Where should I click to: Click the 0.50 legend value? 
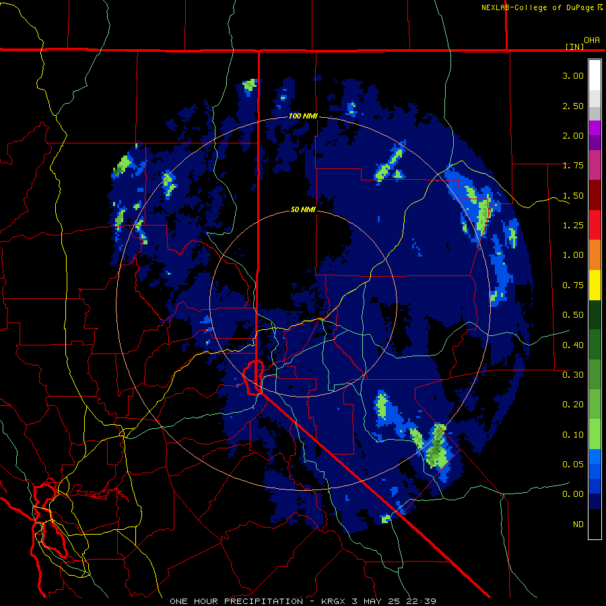[573, 315]
